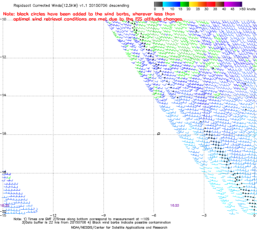The image size is (257, 233).
Task: Click the green 15-20 knots legend swatch
Action: [x=185, y=4]
